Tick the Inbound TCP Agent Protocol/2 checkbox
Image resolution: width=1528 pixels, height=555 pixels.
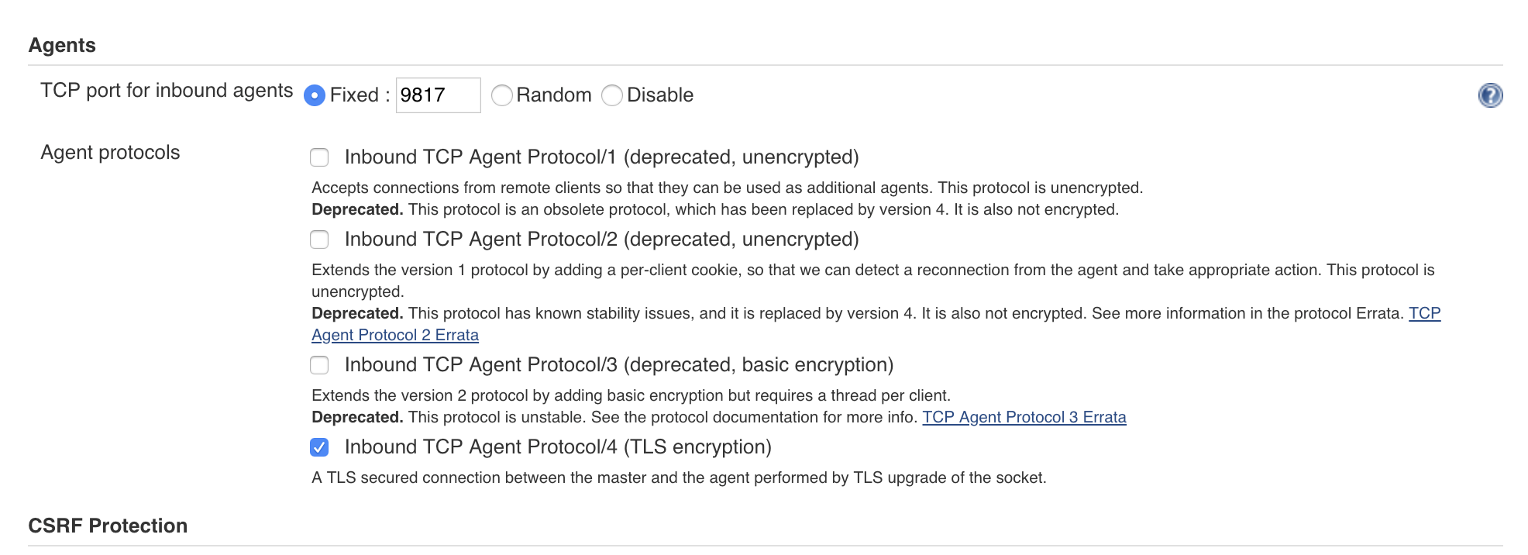click(319, 240)
